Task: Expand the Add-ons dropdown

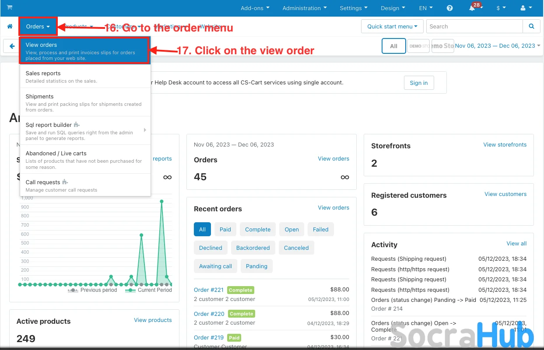Action: coord(255,8)
